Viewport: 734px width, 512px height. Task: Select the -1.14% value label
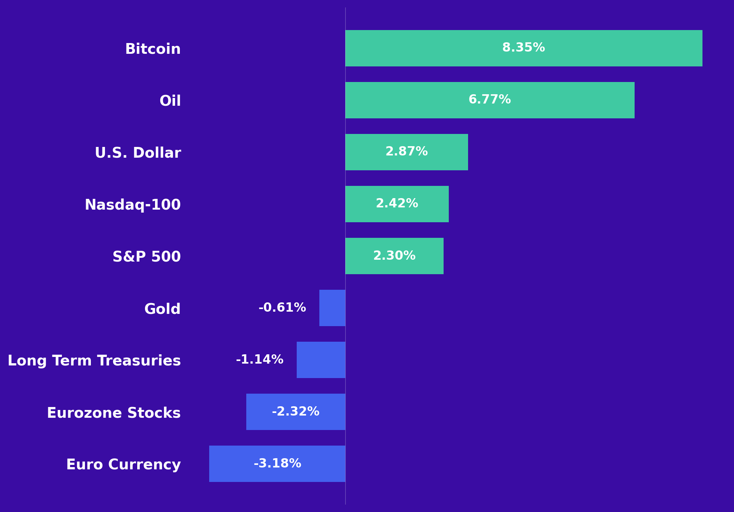pos(260,360)
